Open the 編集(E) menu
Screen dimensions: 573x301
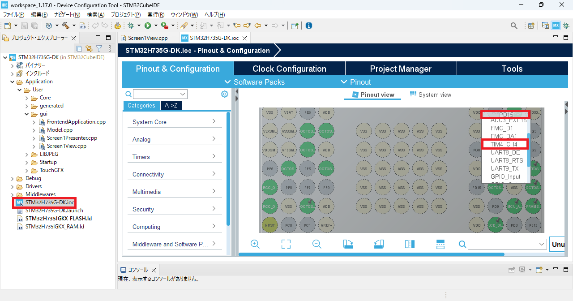click(x=39, y=15)
